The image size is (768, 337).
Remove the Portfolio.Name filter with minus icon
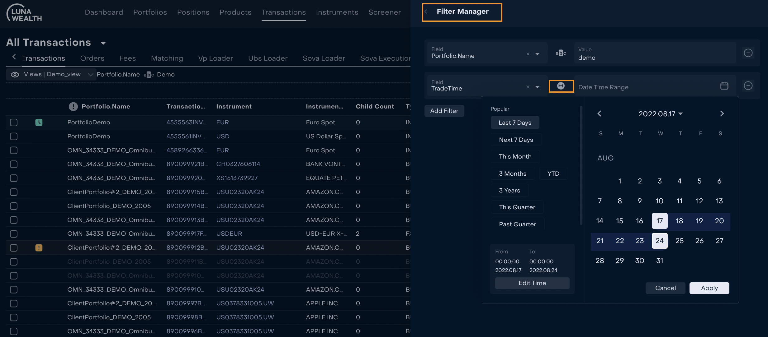(748, 53)
